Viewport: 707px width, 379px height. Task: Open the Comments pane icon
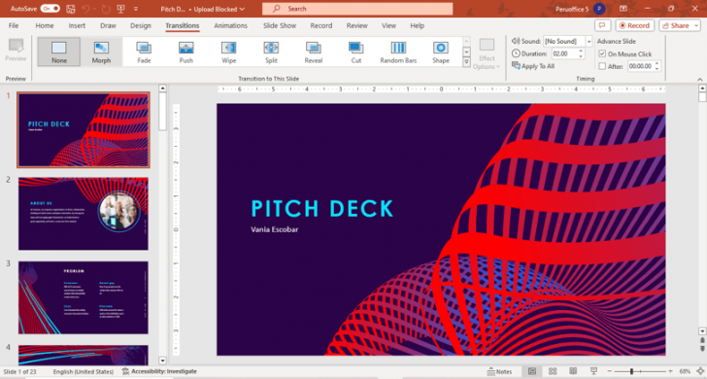(x=602, y=25)
